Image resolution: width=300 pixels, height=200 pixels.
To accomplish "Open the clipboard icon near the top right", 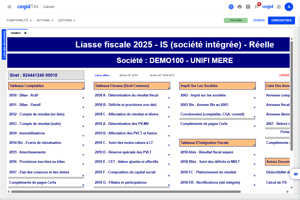I will tap(248, 7).
